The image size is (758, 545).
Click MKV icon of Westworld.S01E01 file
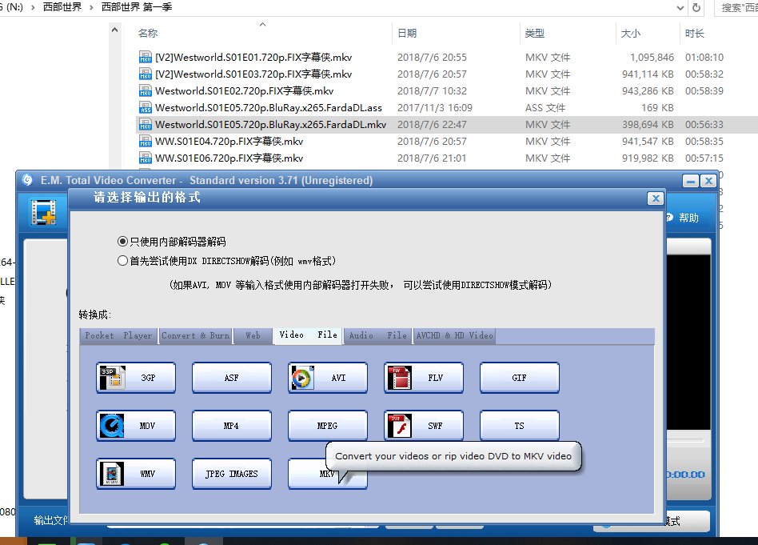pyautogui.click(x=146, y=57)
